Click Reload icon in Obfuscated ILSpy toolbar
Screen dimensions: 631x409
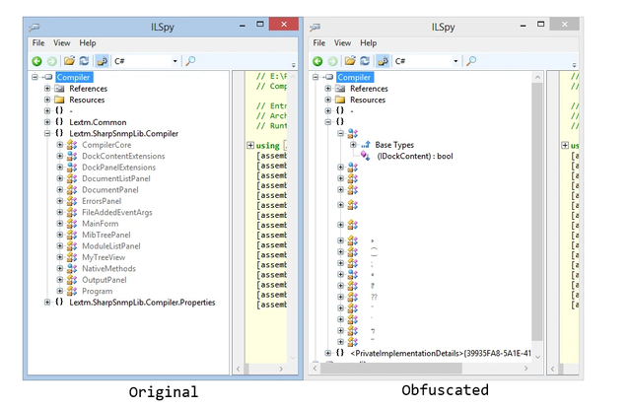pos(365,61)
